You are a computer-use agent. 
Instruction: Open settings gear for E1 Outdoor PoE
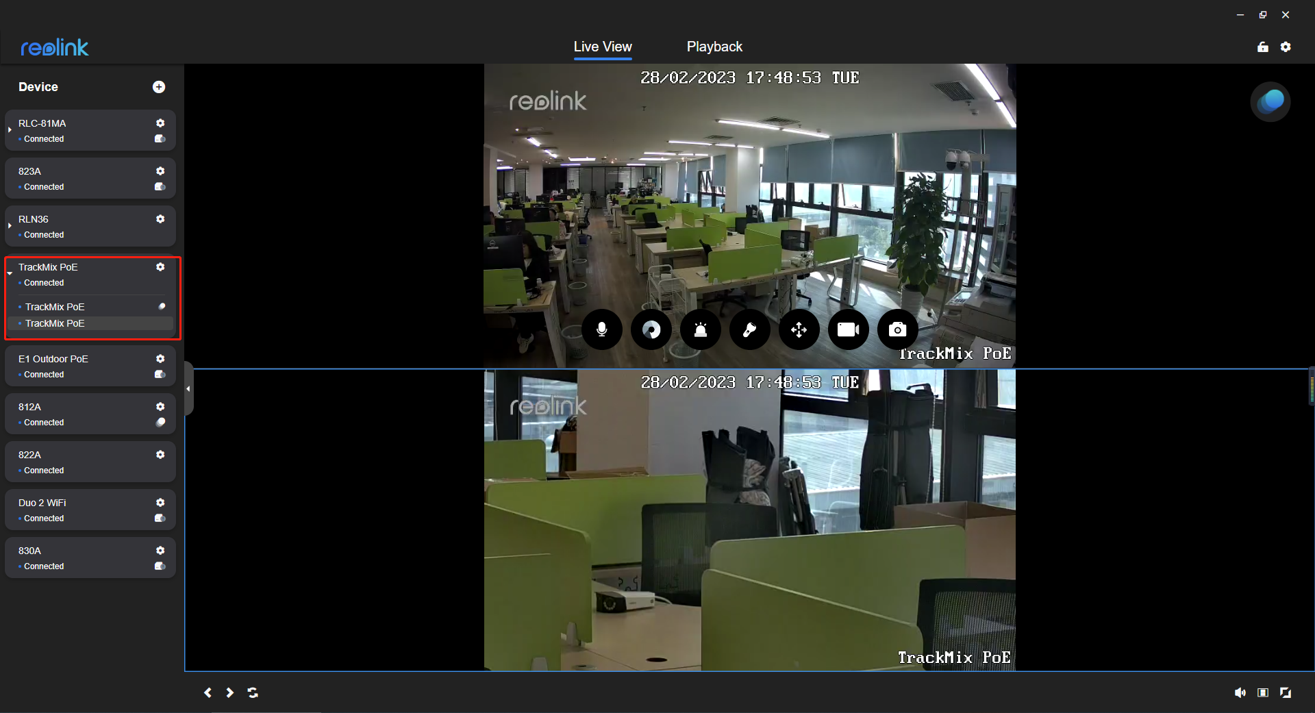point(160,359)
